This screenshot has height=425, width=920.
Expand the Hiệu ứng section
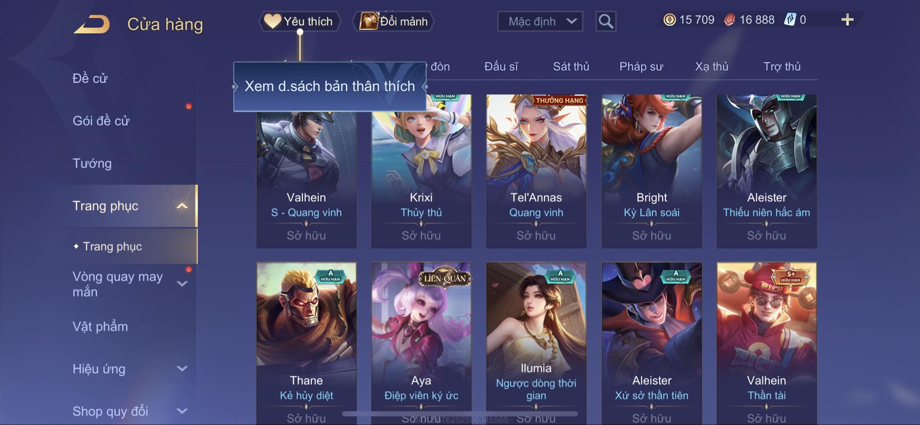coord(182,369)
